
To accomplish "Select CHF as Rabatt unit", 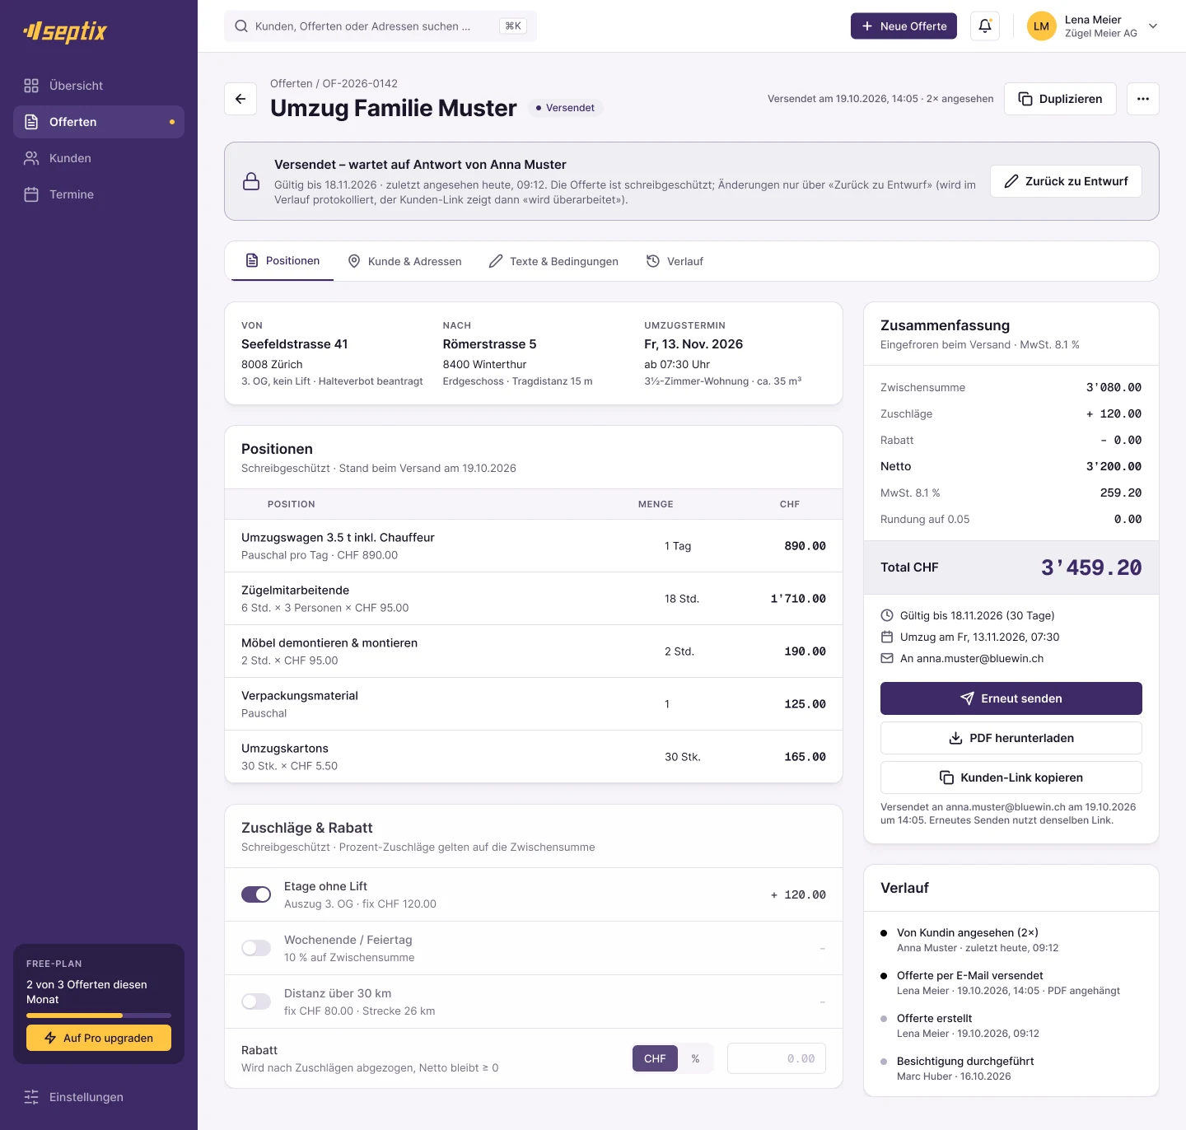I will [655, 1058].
